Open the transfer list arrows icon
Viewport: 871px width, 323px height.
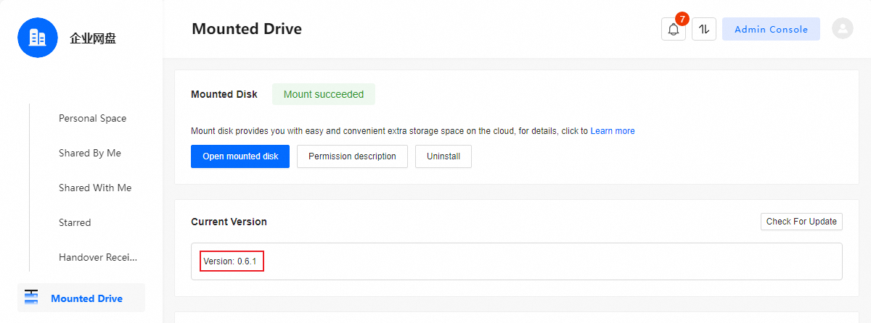click(x=704, y=30)
